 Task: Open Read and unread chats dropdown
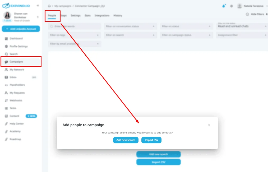242,26
